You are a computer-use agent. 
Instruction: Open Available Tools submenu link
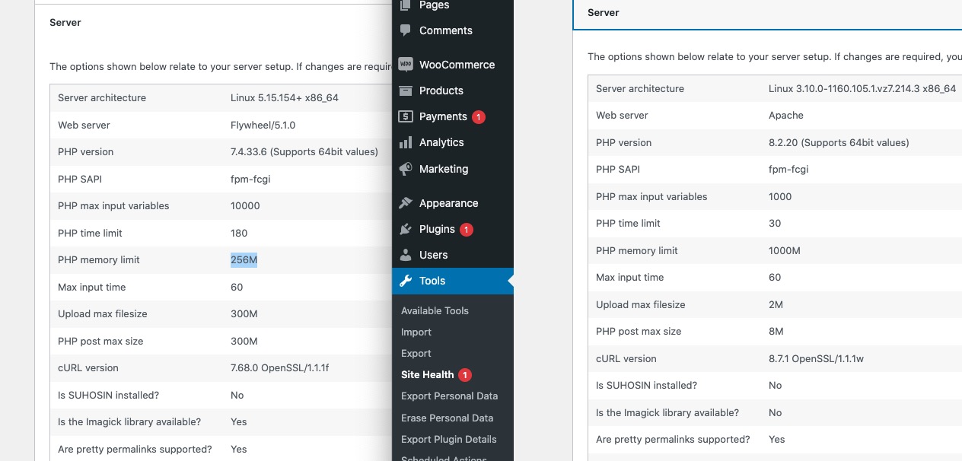point(435,310)
